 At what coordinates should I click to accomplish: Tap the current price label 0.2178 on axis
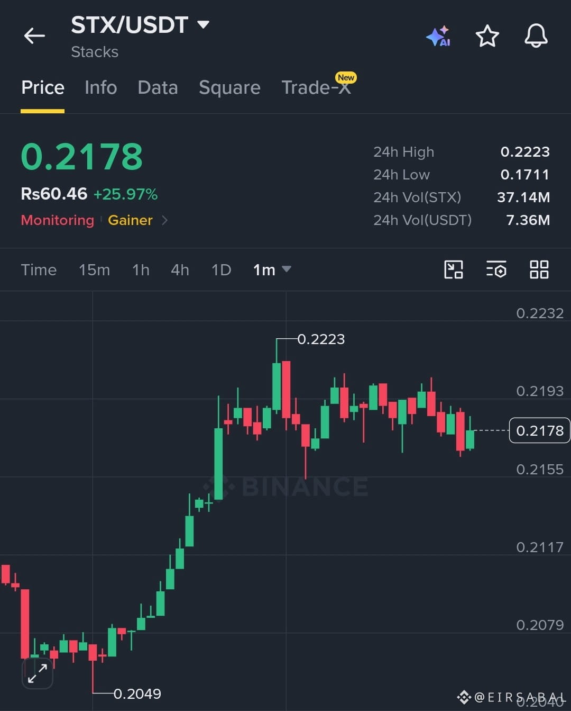pos(539,430)
